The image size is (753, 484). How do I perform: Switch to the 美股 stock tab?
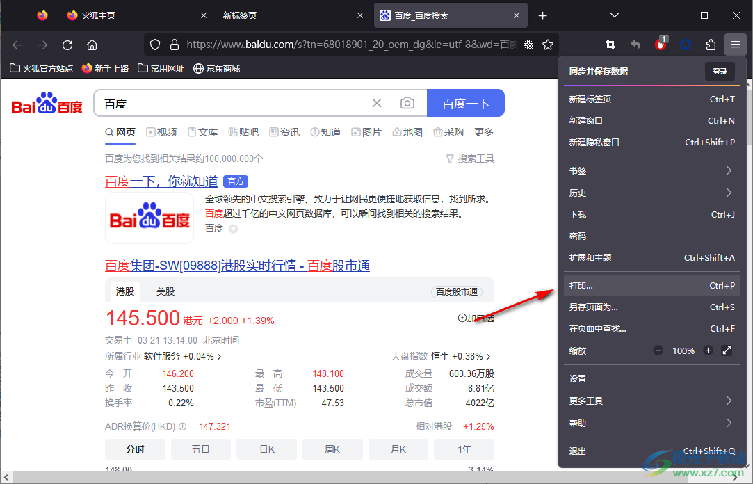165,291
